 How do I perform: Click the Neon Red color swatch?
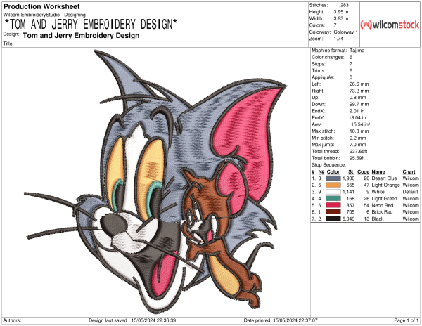click(x=333, y=205)
